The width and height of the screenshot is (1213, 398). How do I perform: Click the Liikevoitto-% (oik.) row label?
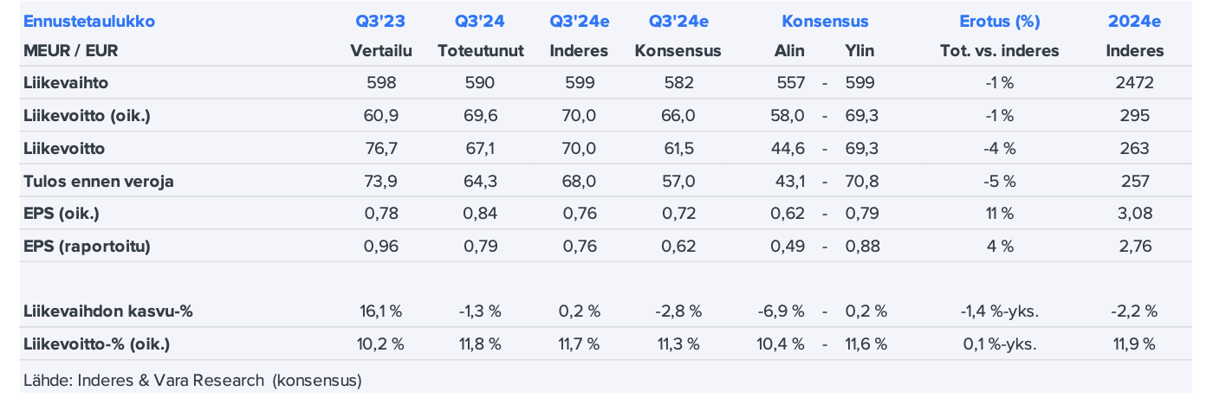95,343
